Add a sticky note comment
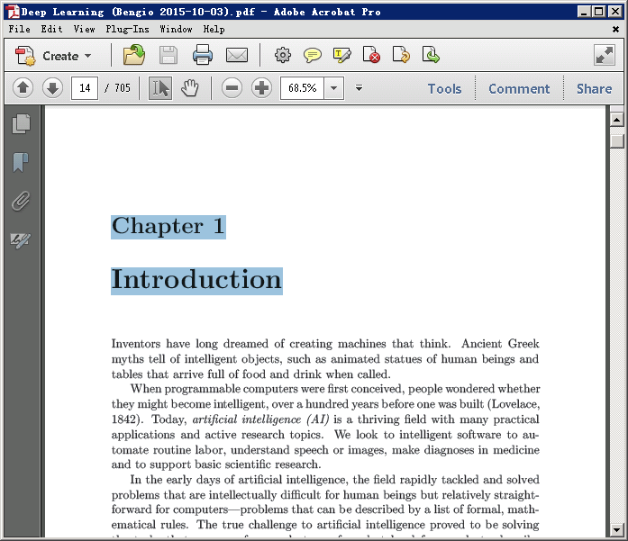The image size is (628, 541). tap(313, 55)
